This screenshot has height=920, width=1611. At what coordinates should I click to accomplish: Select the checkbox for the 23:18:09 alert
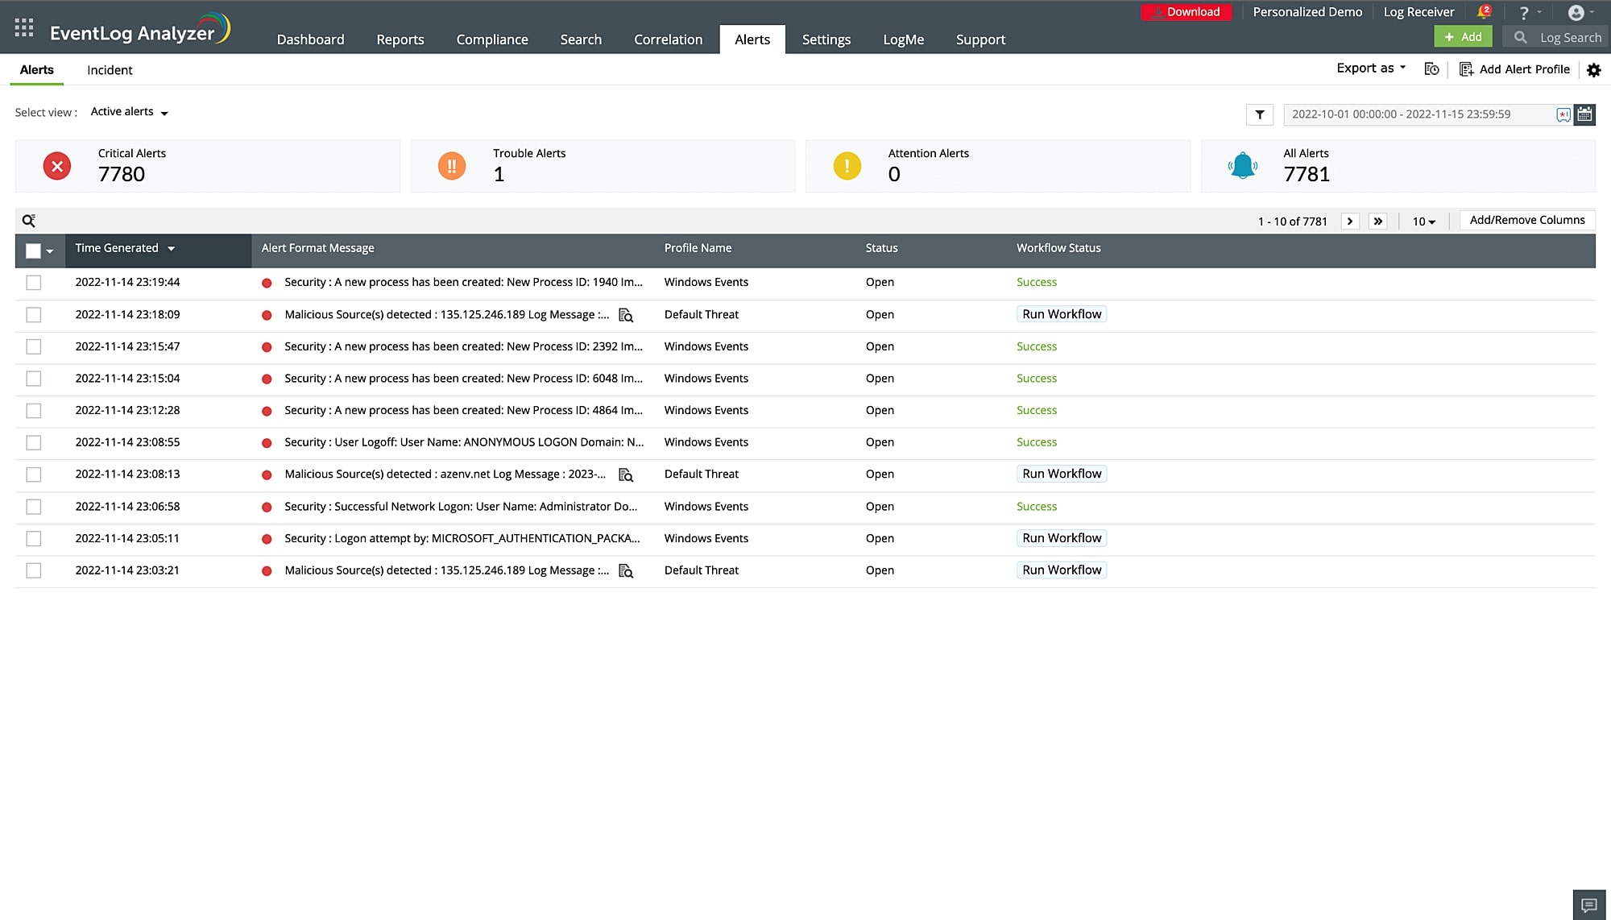(x=34, y=314)
